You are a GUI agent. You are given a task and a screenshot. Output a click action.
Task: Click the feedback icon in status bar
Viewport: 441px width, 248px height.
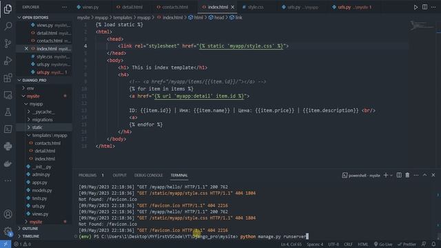pos(424,244)
